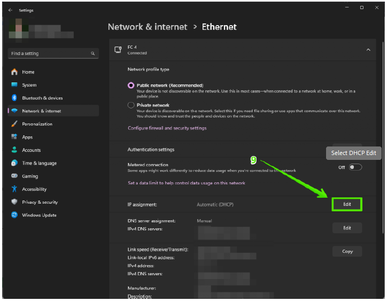Click Edit next to IP assignment
The width and height of the screenshot is (387, 301).
tap(347, 204)
